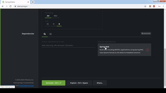Open the Share dialog
This screenshot has height=93, width=166.
(x=100, y=83)
